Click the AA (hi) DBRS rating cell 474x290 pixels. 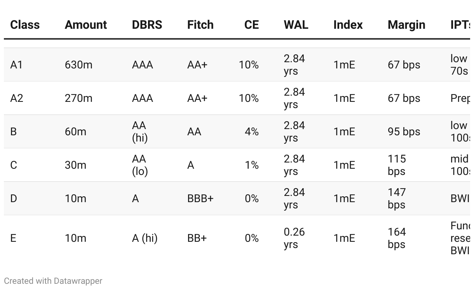139,132
